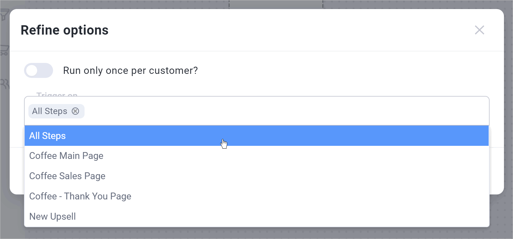Pick the Coffee Sales Page option
This screenshot has width=513, height=239.
67,176
